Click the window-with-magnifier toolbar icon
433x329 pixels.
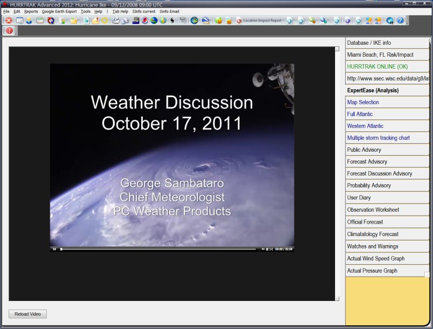pyautogui.click(x=19, y=21)
